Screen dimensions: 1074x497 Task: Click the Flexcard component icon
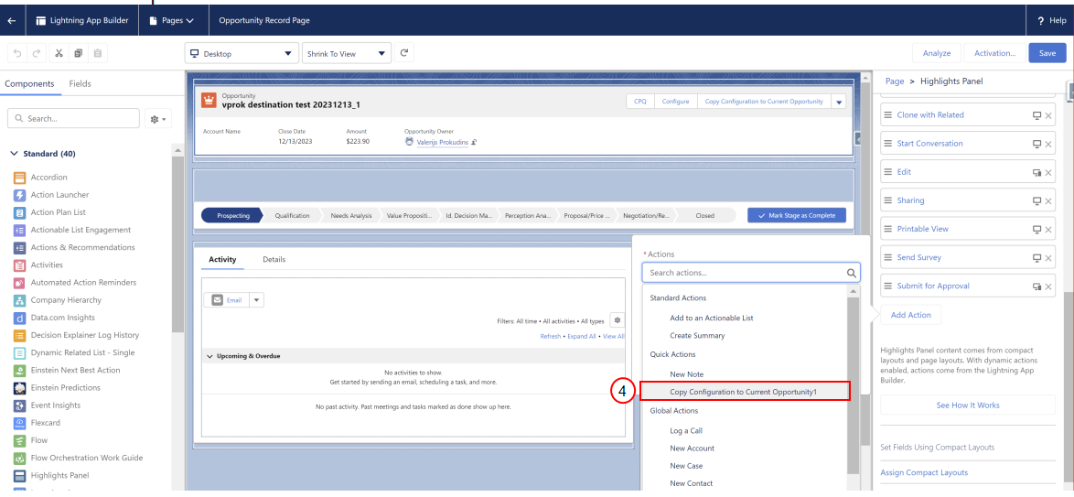19,423
